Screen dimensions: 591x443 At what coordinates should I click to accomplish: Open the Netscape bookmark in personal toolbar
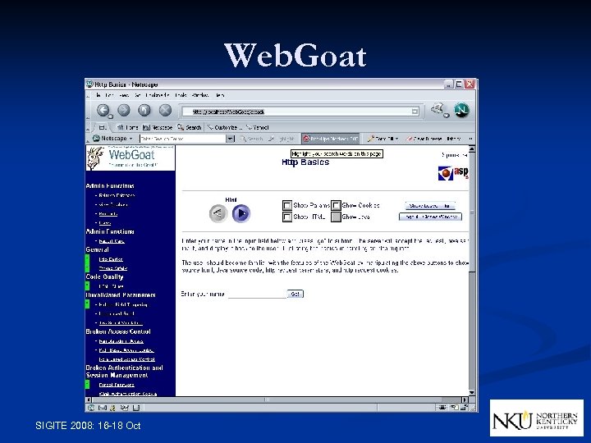coord(158,127)
